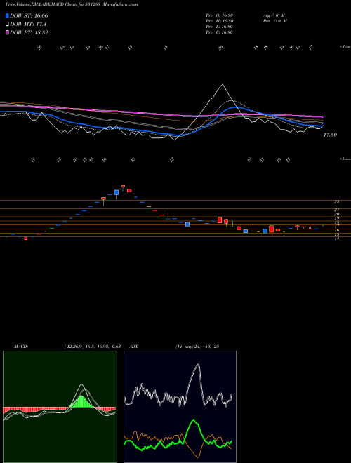
Task: Click the white DOW MT legend swatch
Action: [x=7, y=25]
